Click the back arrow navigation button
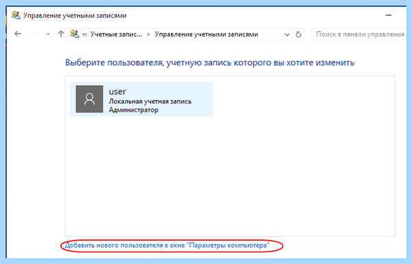Viewport: 412px width, 264px height. pyautogui.click(x=18, y=34)
